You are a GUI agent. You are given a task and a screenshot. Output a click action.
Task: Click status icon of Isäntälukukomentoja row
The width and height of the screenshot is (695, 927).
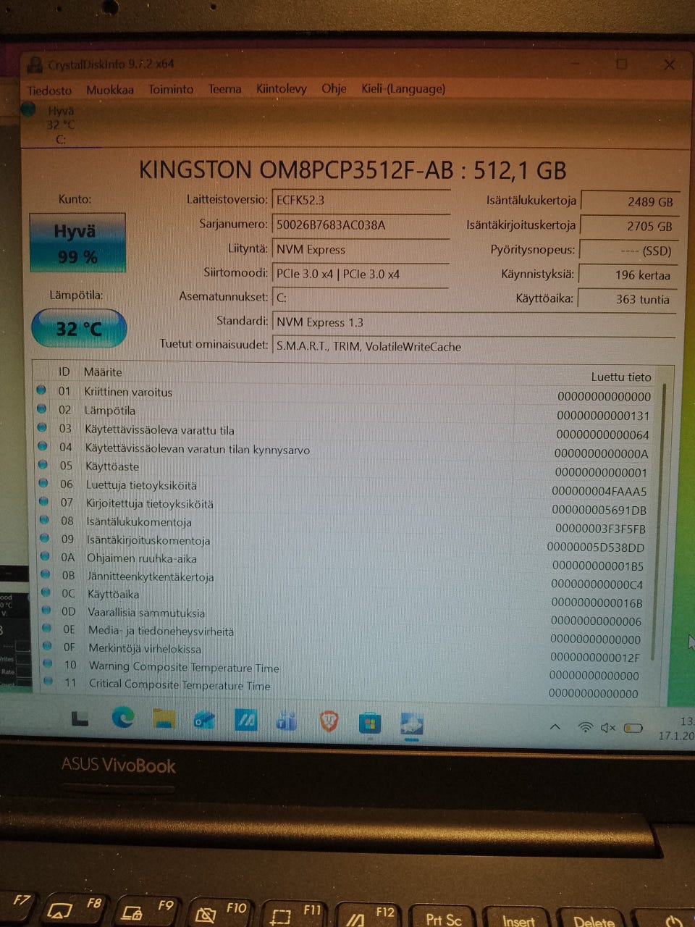click(x=44, y=520)
